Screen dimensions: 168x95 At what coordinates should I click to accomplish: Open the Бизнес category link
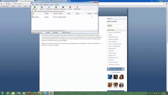point(111,35)
